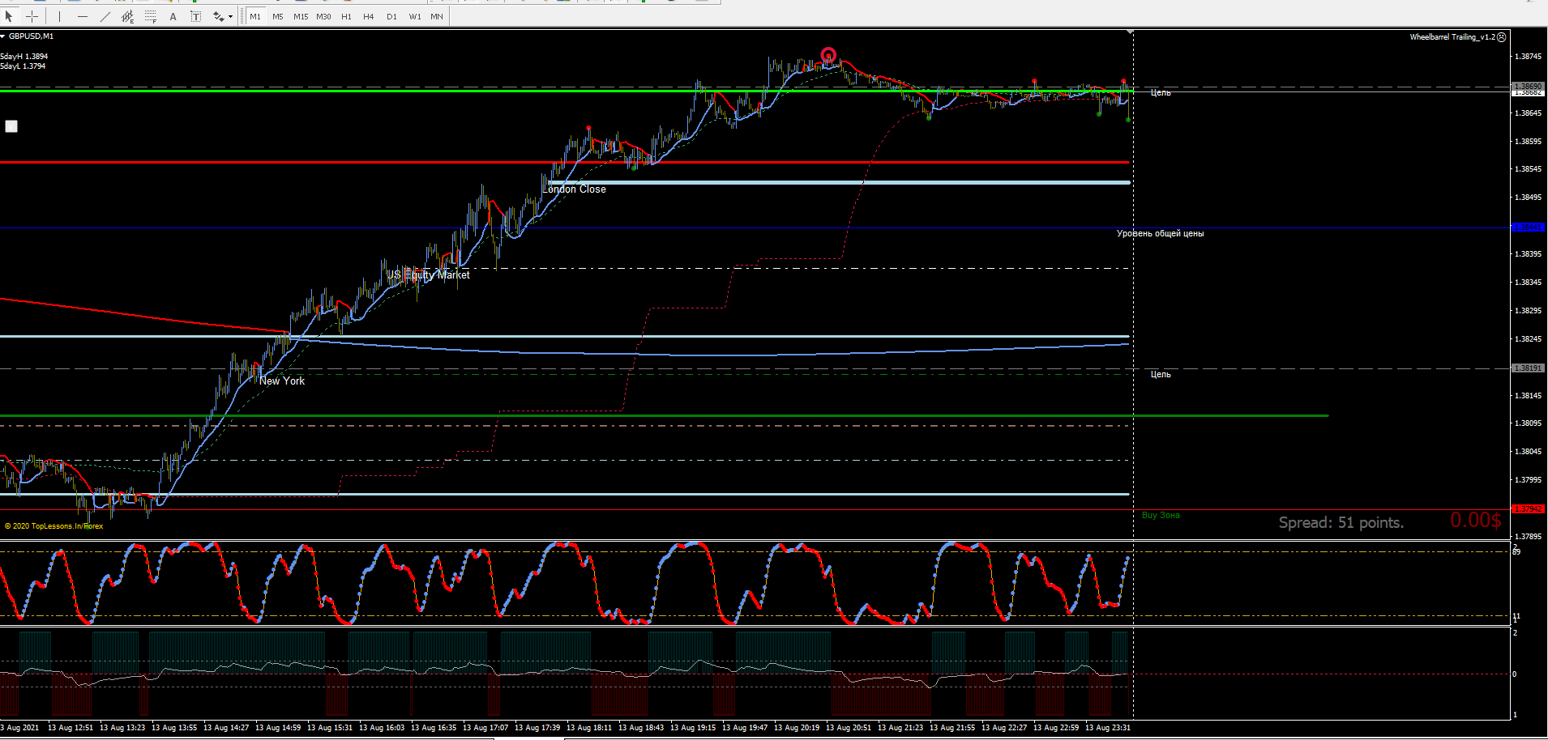Choose the Trendline drawing tool
Screen dimensions: 1548x740
click(x=105, y=16)
